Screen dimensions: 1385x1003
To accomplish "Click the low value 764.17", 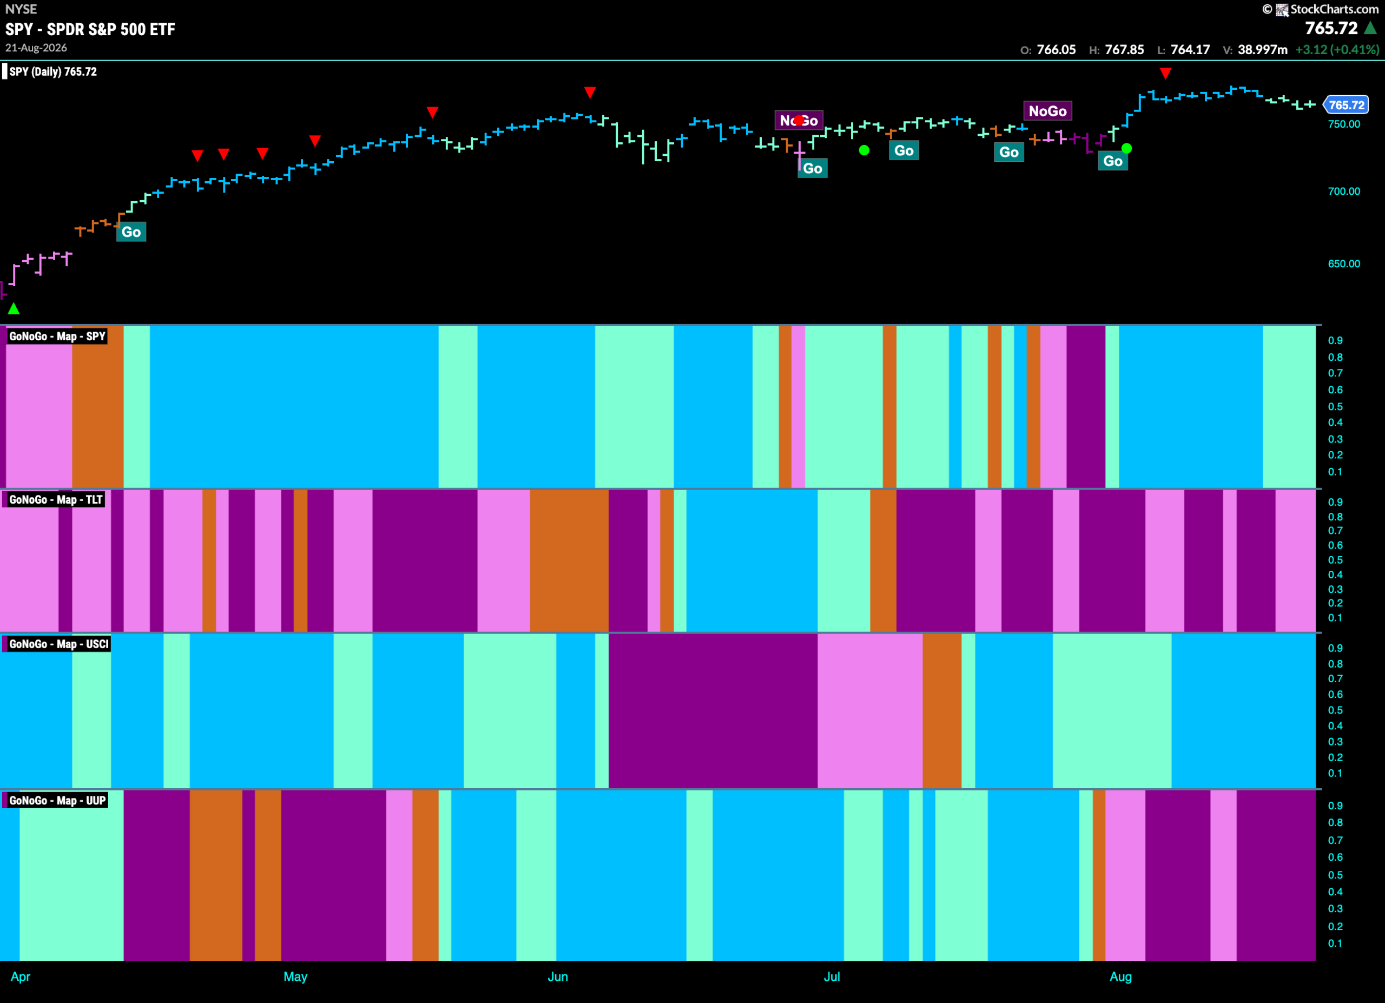I will pyautogui.click(x=1190, y=49).
